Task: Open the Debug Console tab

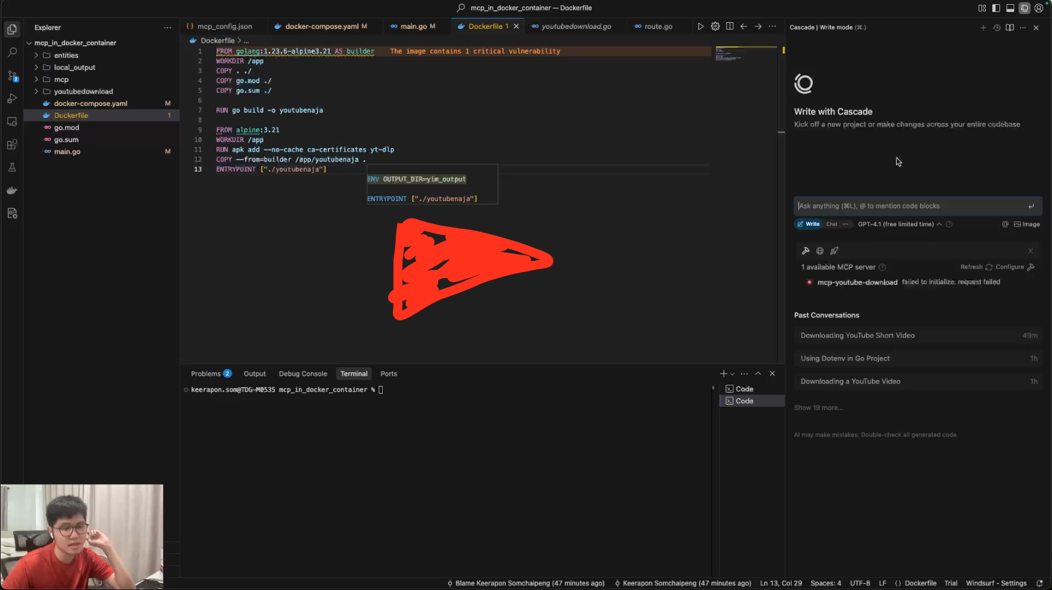Action: 302,374
